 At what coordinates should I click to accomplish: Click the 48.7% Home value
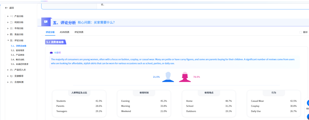pos(229,101)
